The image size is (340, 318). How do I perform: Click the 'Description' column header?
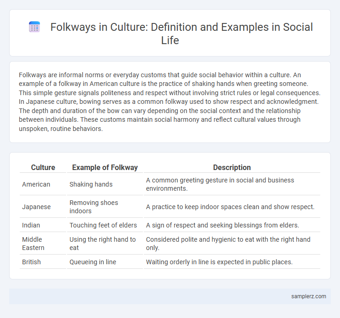point(232,167)
